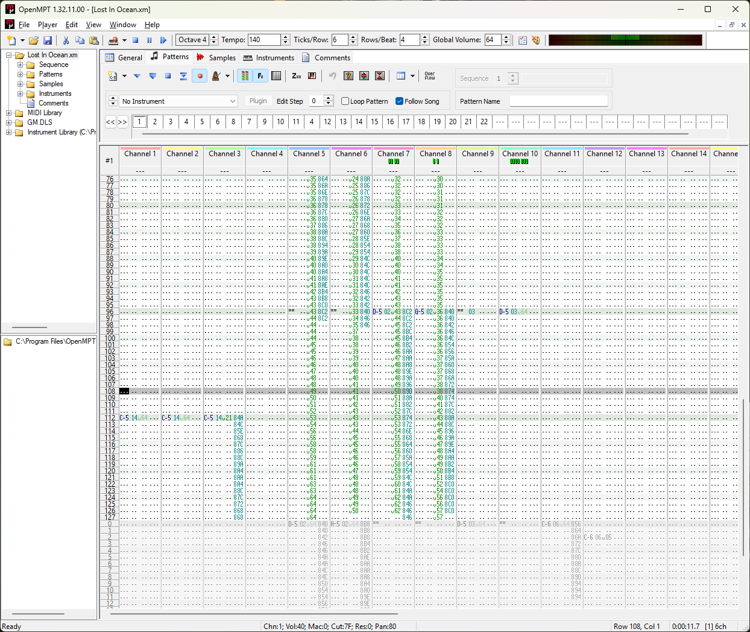Switch to the General tab

tap(124, 58)
